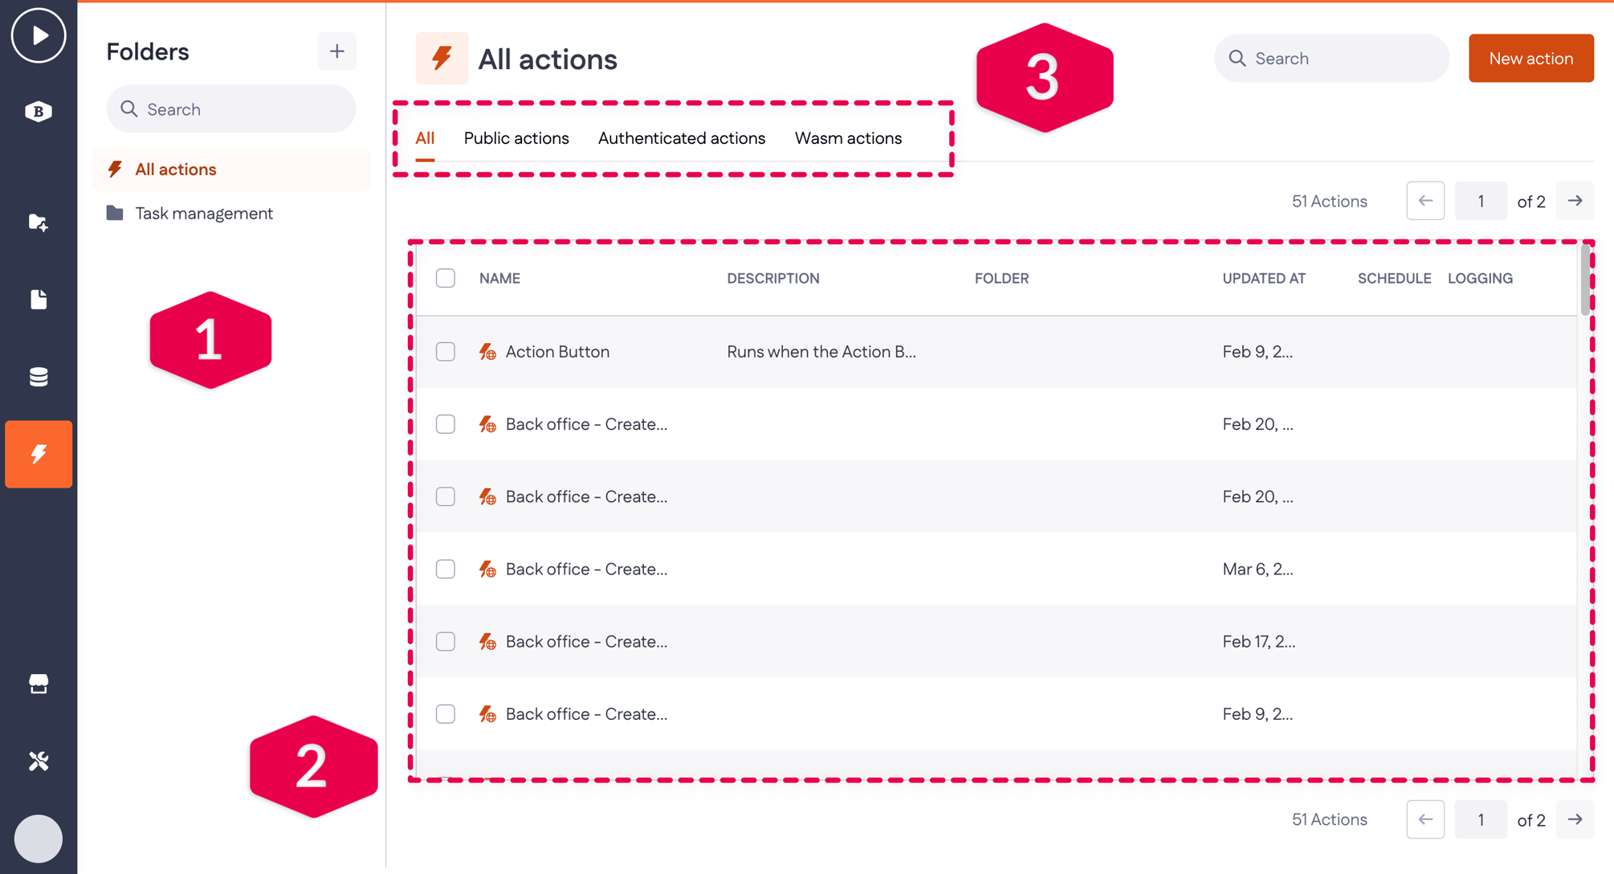Image resolution: width=1614 pixels, height=874 pixels.
Task: Click the New action button
Action: click(1530, 59)
